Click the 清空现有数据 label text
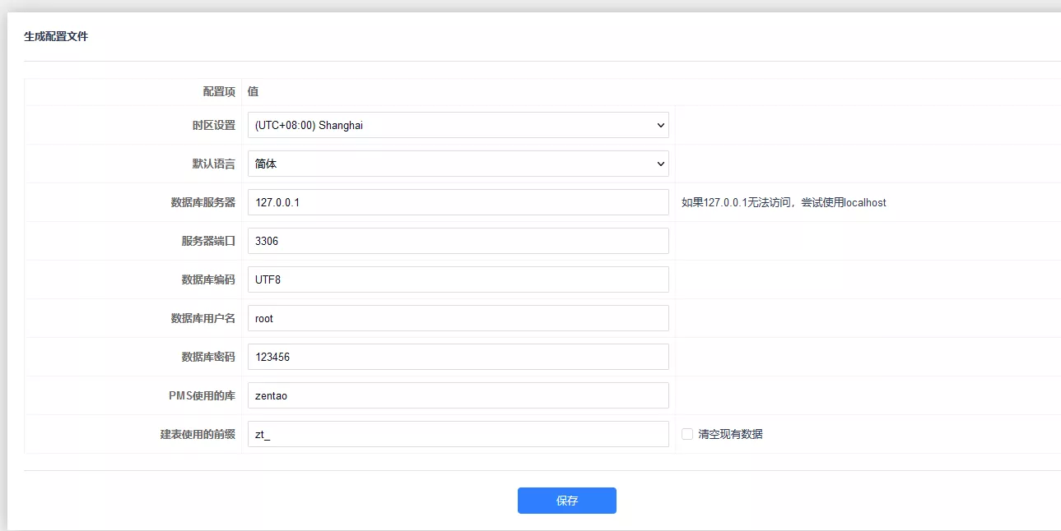The height and width of the screenshot is (531, 1061). (730, 434)
